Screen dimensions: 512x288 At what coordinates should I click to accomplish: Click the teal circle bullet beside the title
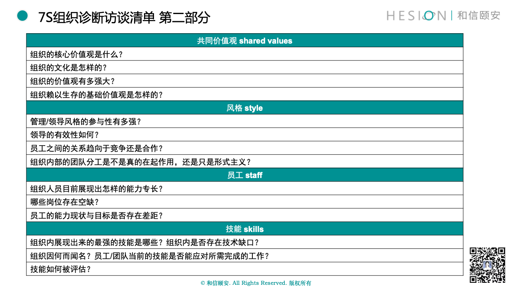[22, 16]
